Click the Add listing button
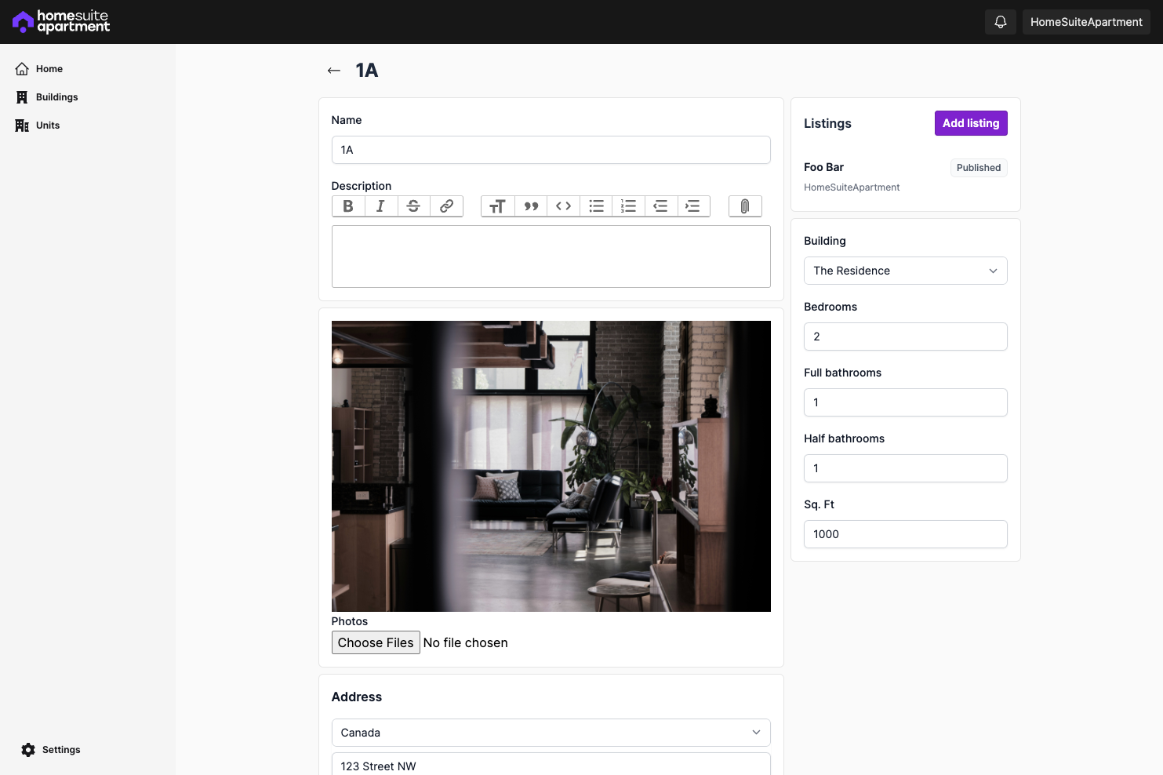 pos(971,123)
